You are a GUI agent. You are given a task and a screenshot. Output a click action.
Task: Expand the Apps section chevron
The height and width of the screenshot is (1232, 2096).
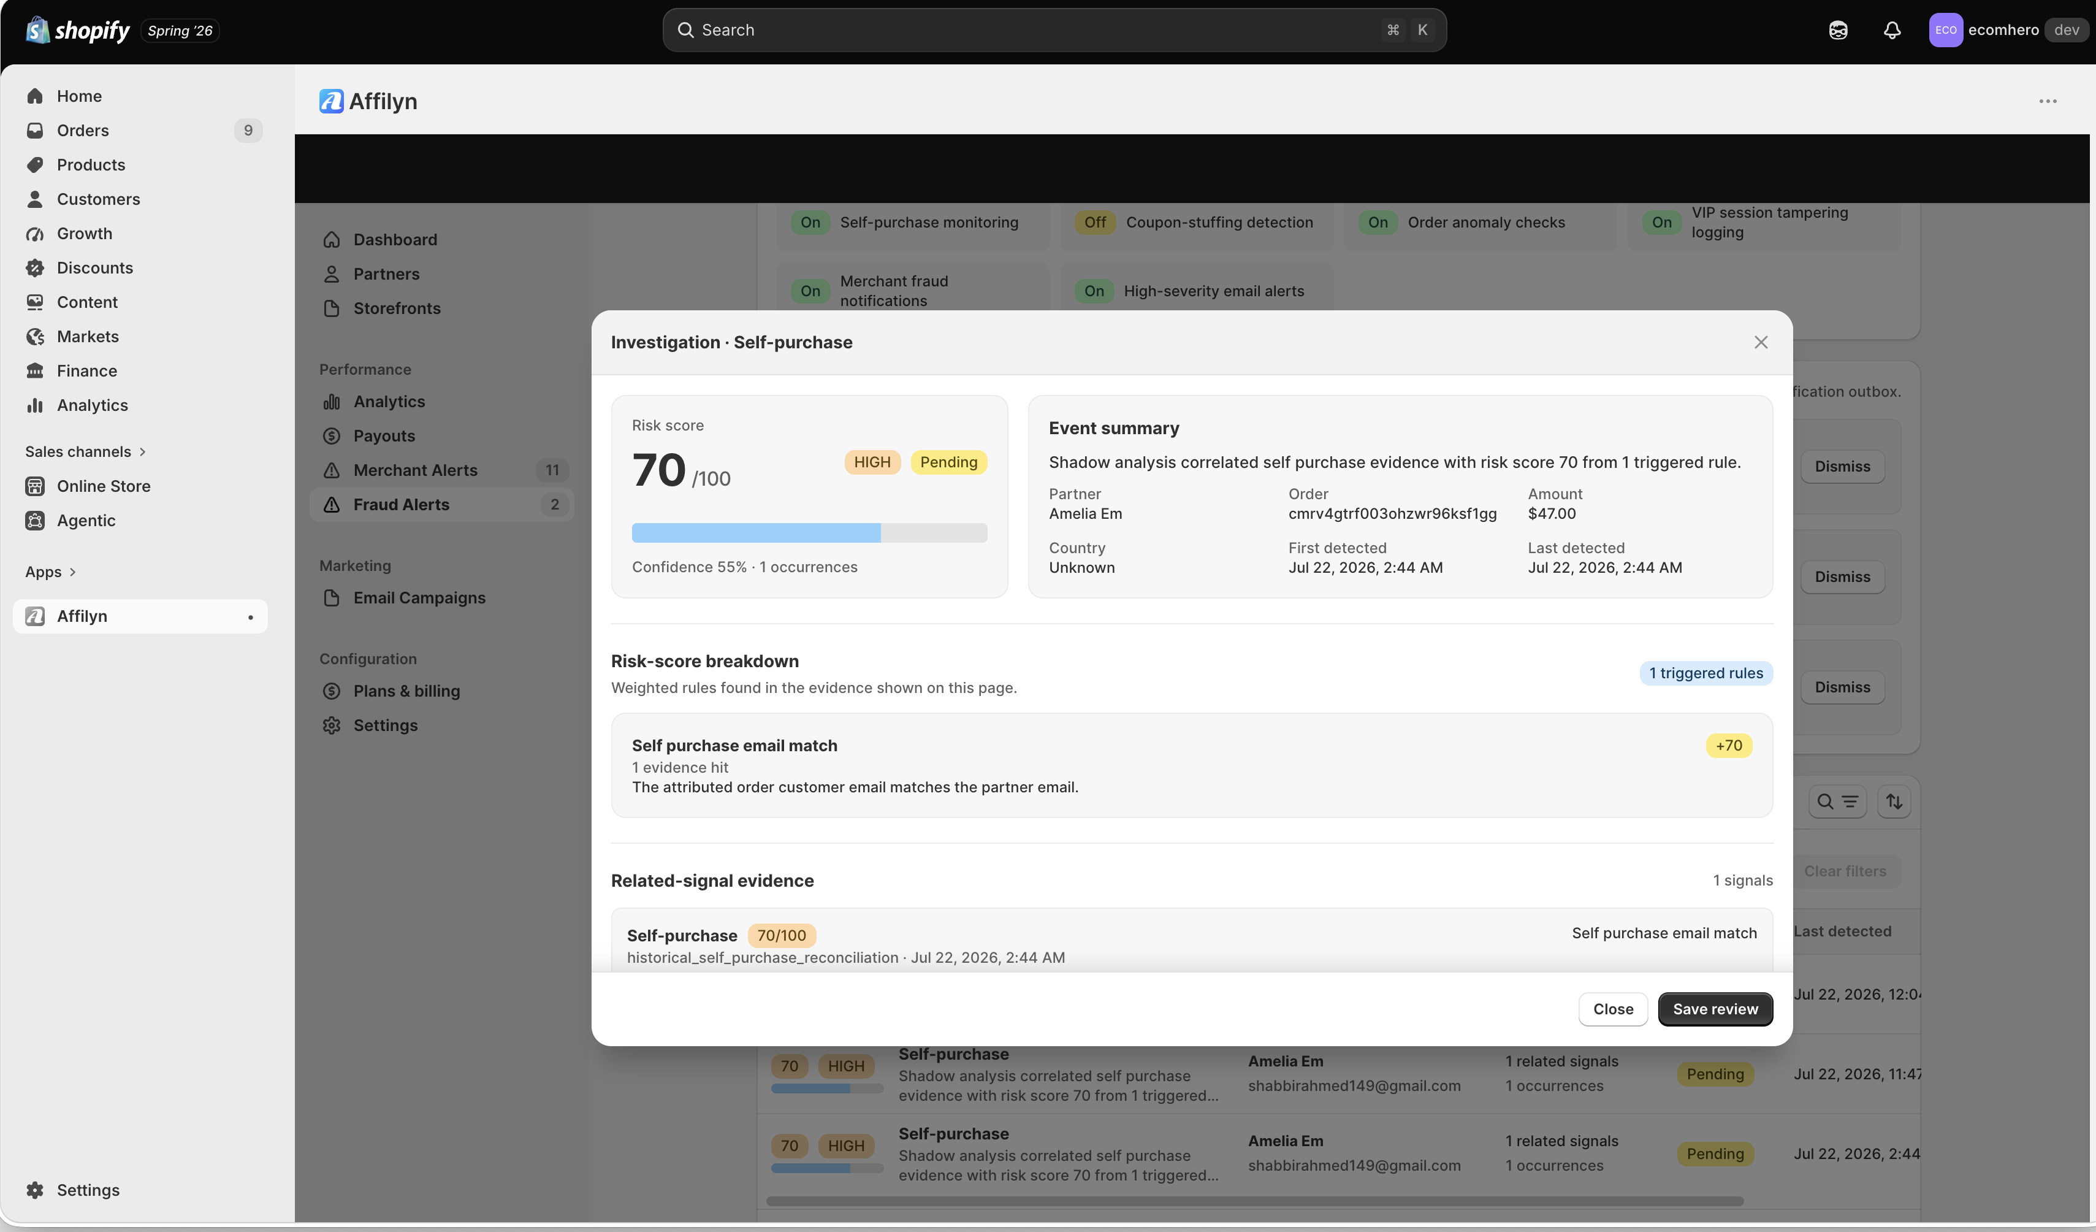click(x=72, y=572)
